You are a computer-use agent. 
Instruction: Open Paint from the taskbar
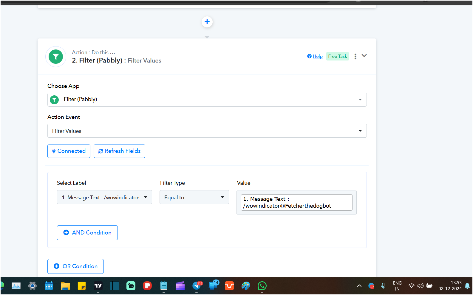click(x=246, y=286)
